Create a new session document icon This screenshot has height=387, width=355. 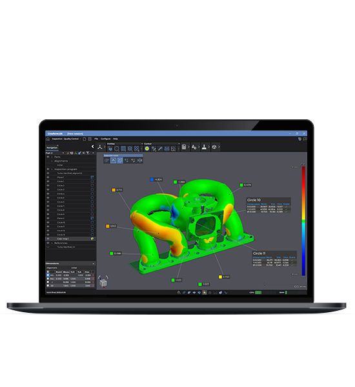pos(85,139)
